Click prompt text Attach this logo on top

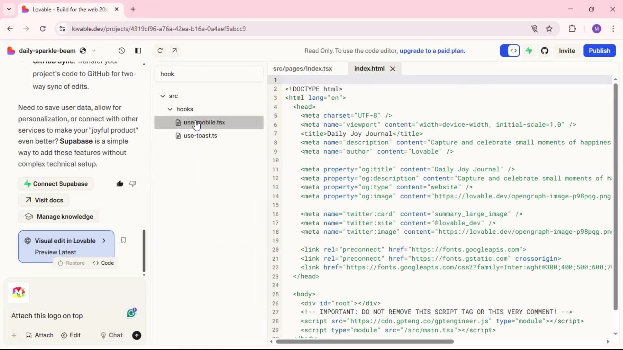47,316
